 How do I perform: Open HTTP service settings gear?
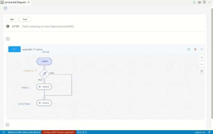[x=8, y=26]
